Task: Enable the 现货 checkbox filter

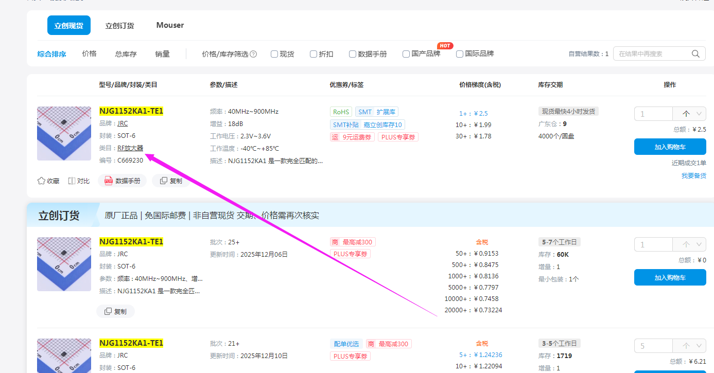Action: [x=274, y=54]
